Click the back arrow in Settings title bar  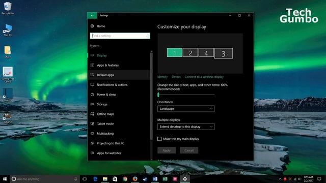pos(92,15)
